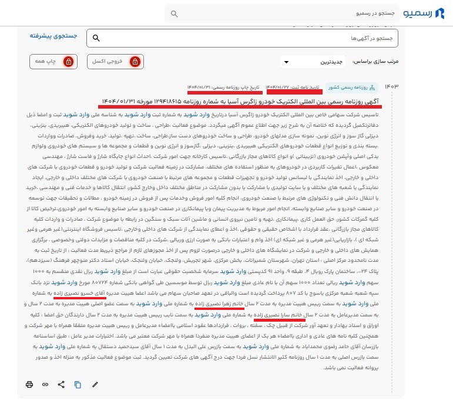Click the search icon in ads search box
453x415 pixels.
coord(96,38)
